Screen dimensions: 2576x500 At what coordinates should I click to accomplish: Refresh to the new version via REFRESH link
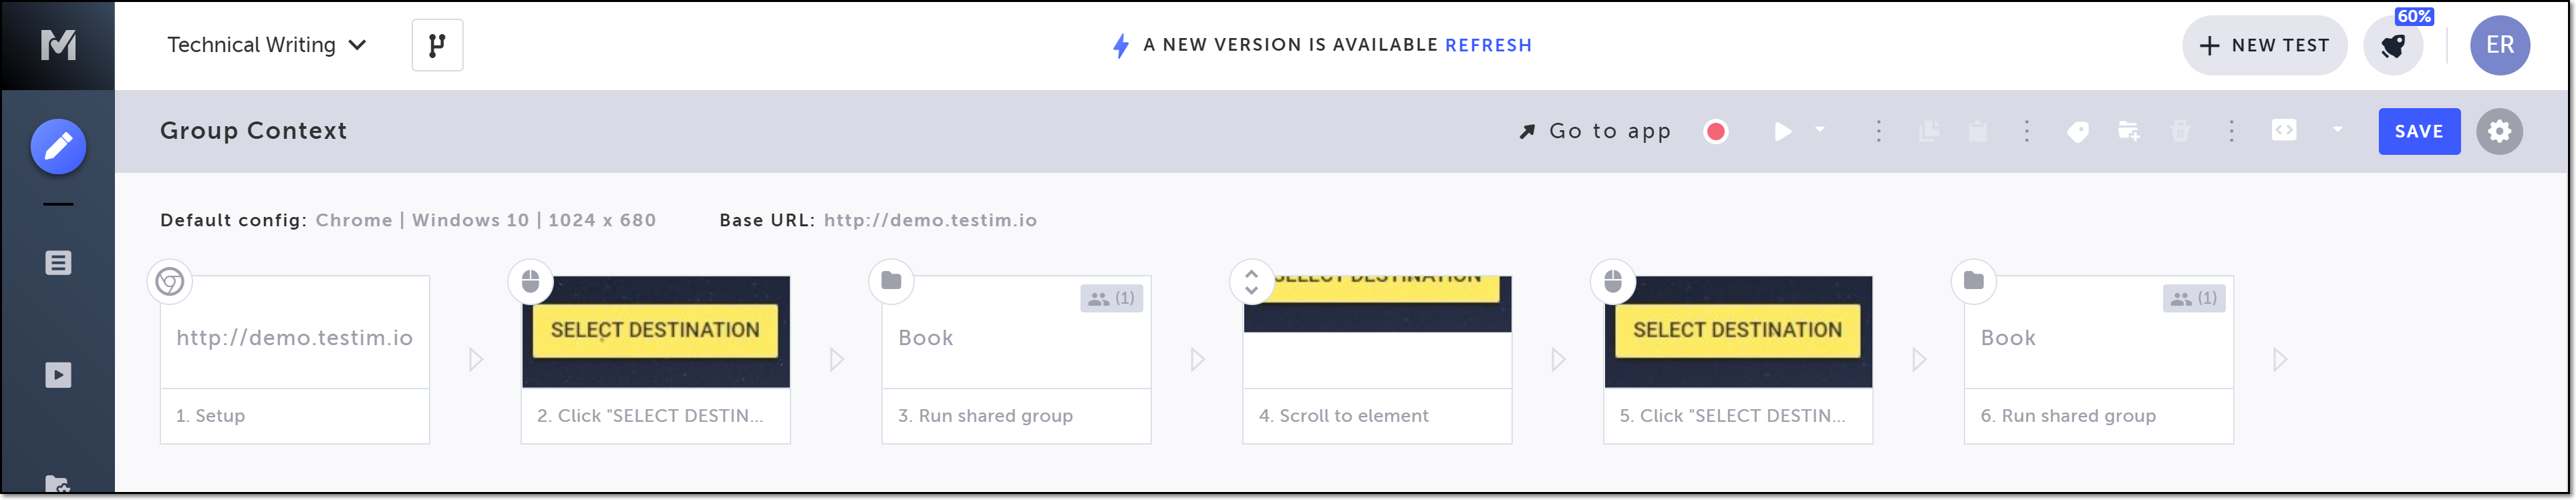1488,45
